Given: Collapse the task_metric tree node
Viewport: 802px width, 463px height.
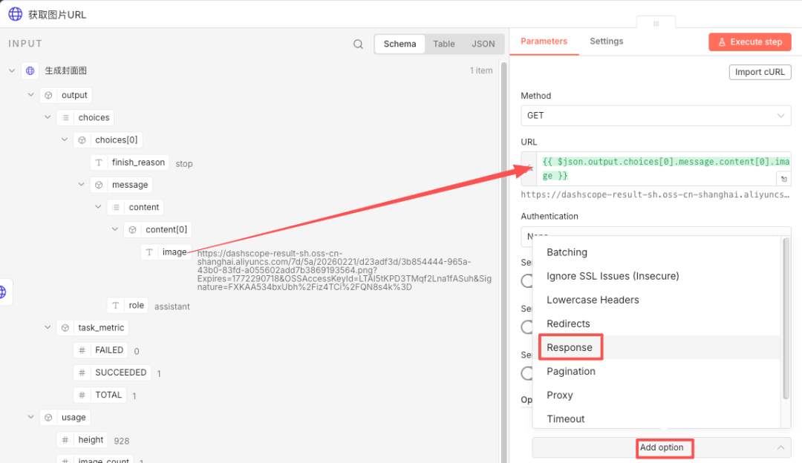Looking at the screenshot, I should click(48, 327).
